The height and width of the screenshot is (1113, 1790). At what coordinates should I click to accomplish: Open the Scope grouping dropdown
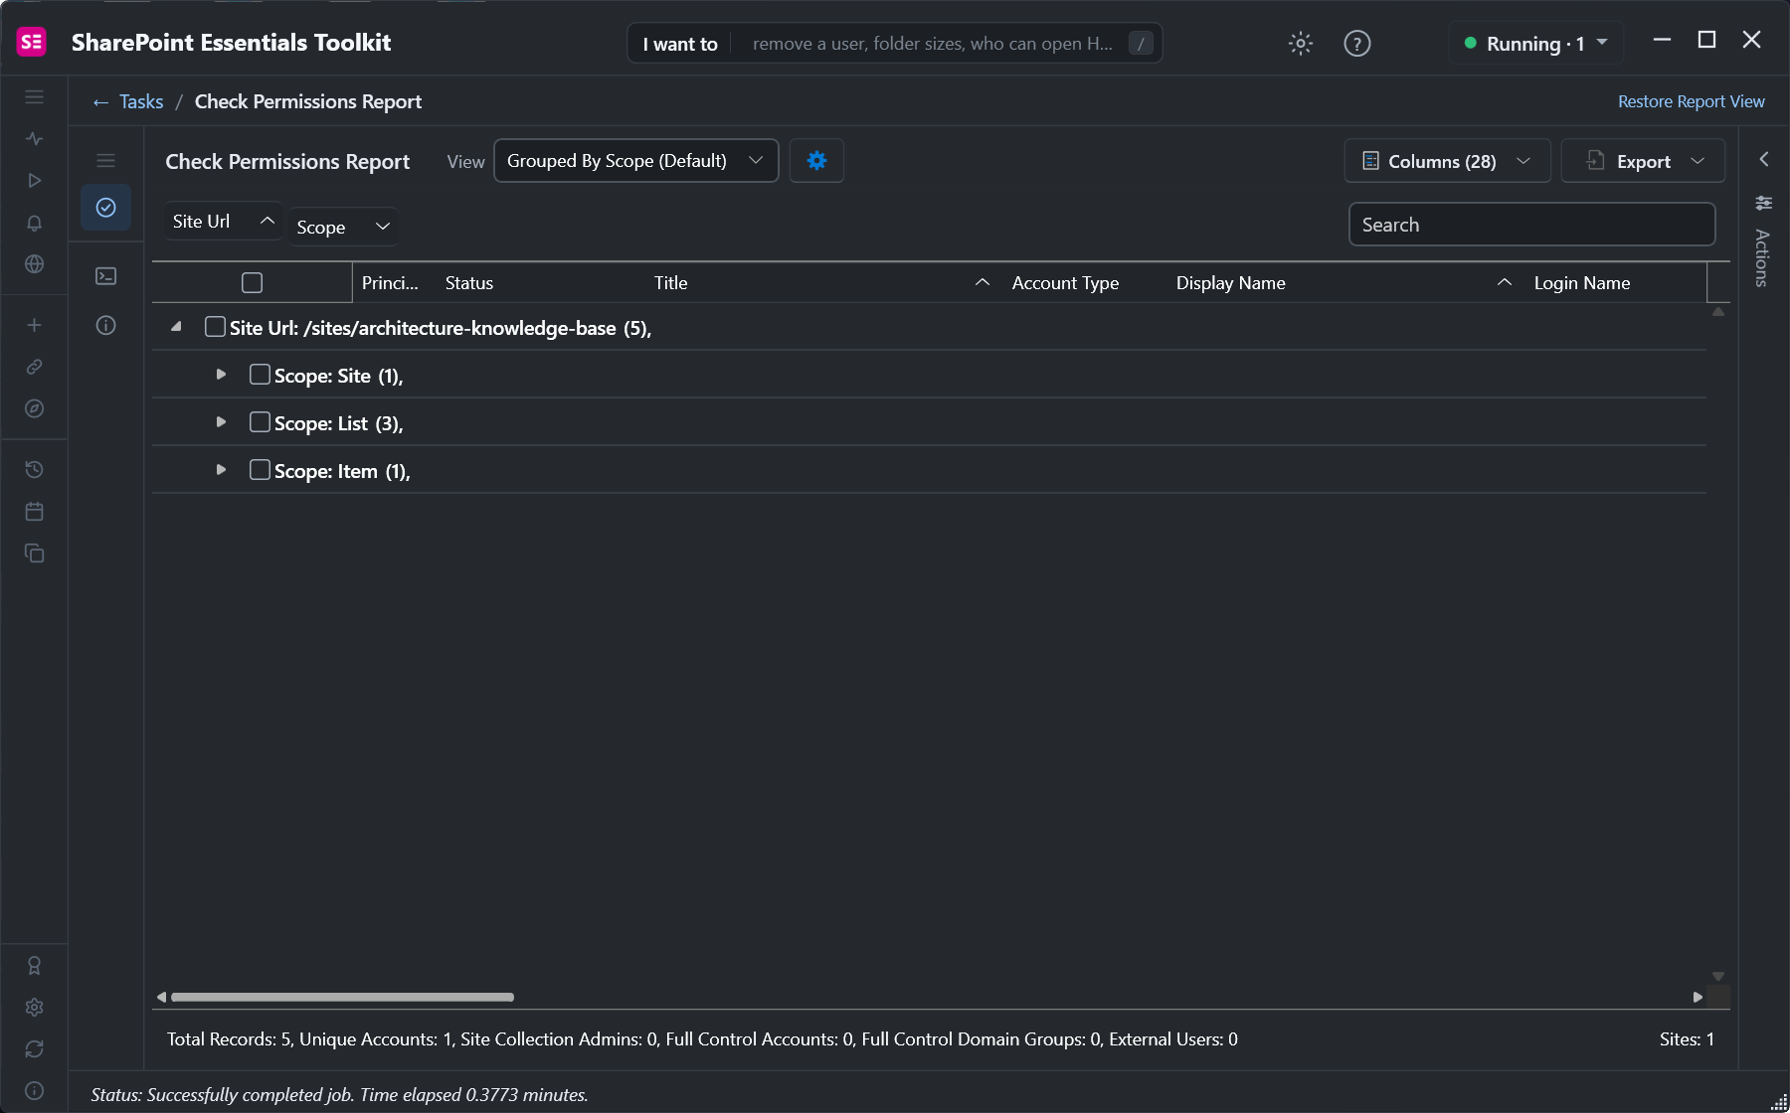coord(343,227)
